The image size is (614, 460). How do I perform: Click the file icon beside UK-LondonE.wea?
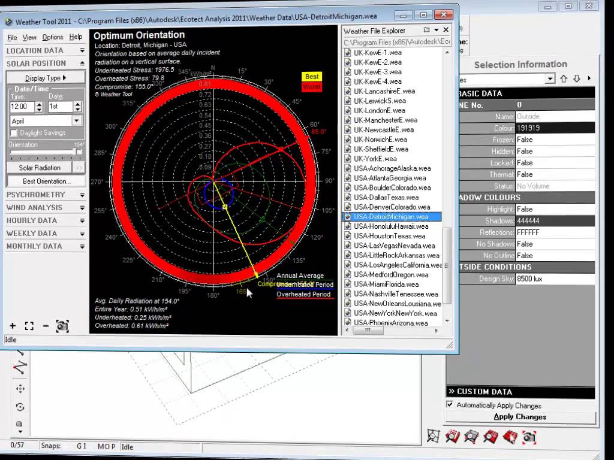(347, 110)
